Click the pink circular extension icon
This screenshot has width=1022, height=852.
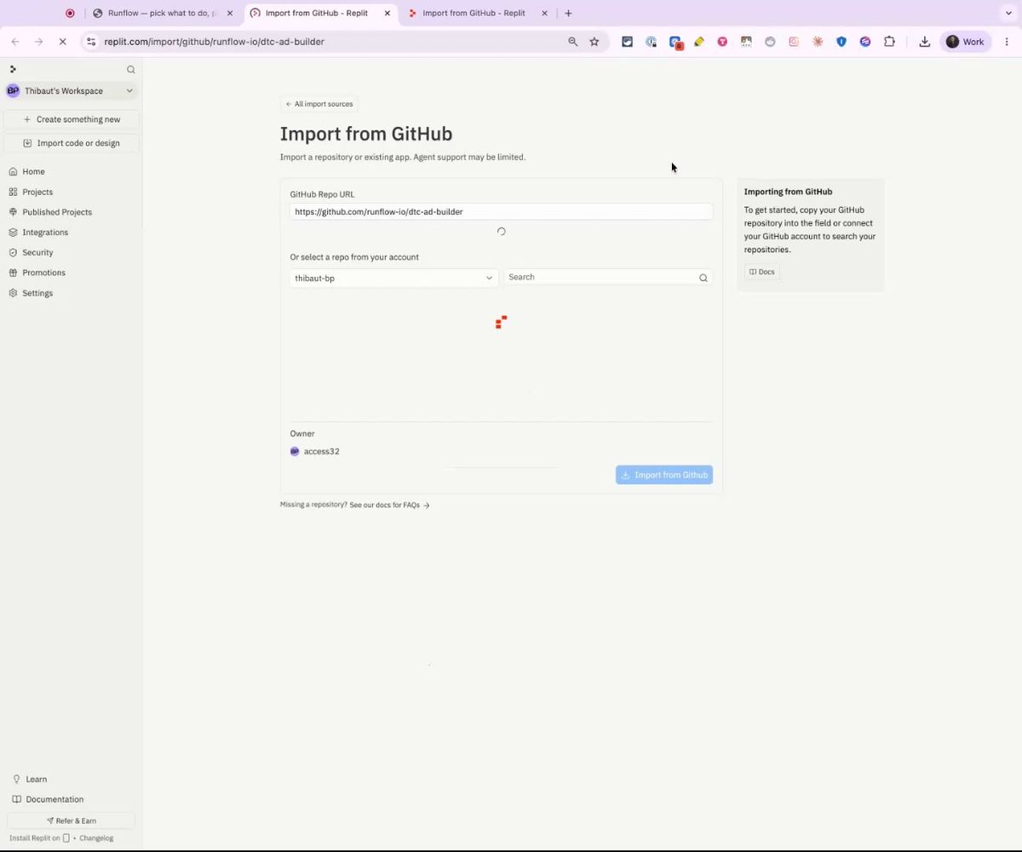pos(722,42)
